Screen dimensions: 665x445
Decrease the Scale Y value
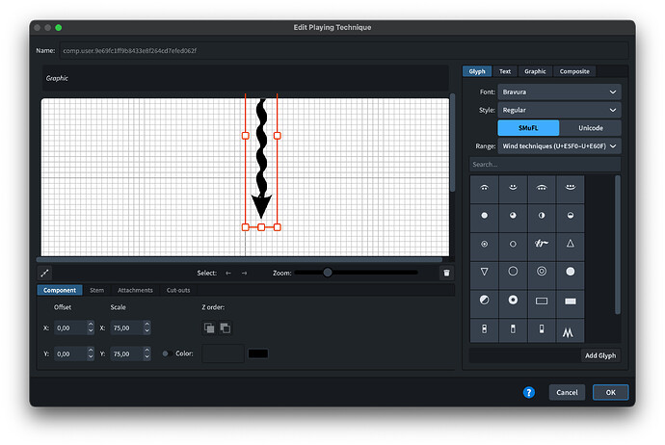[146, 357]
